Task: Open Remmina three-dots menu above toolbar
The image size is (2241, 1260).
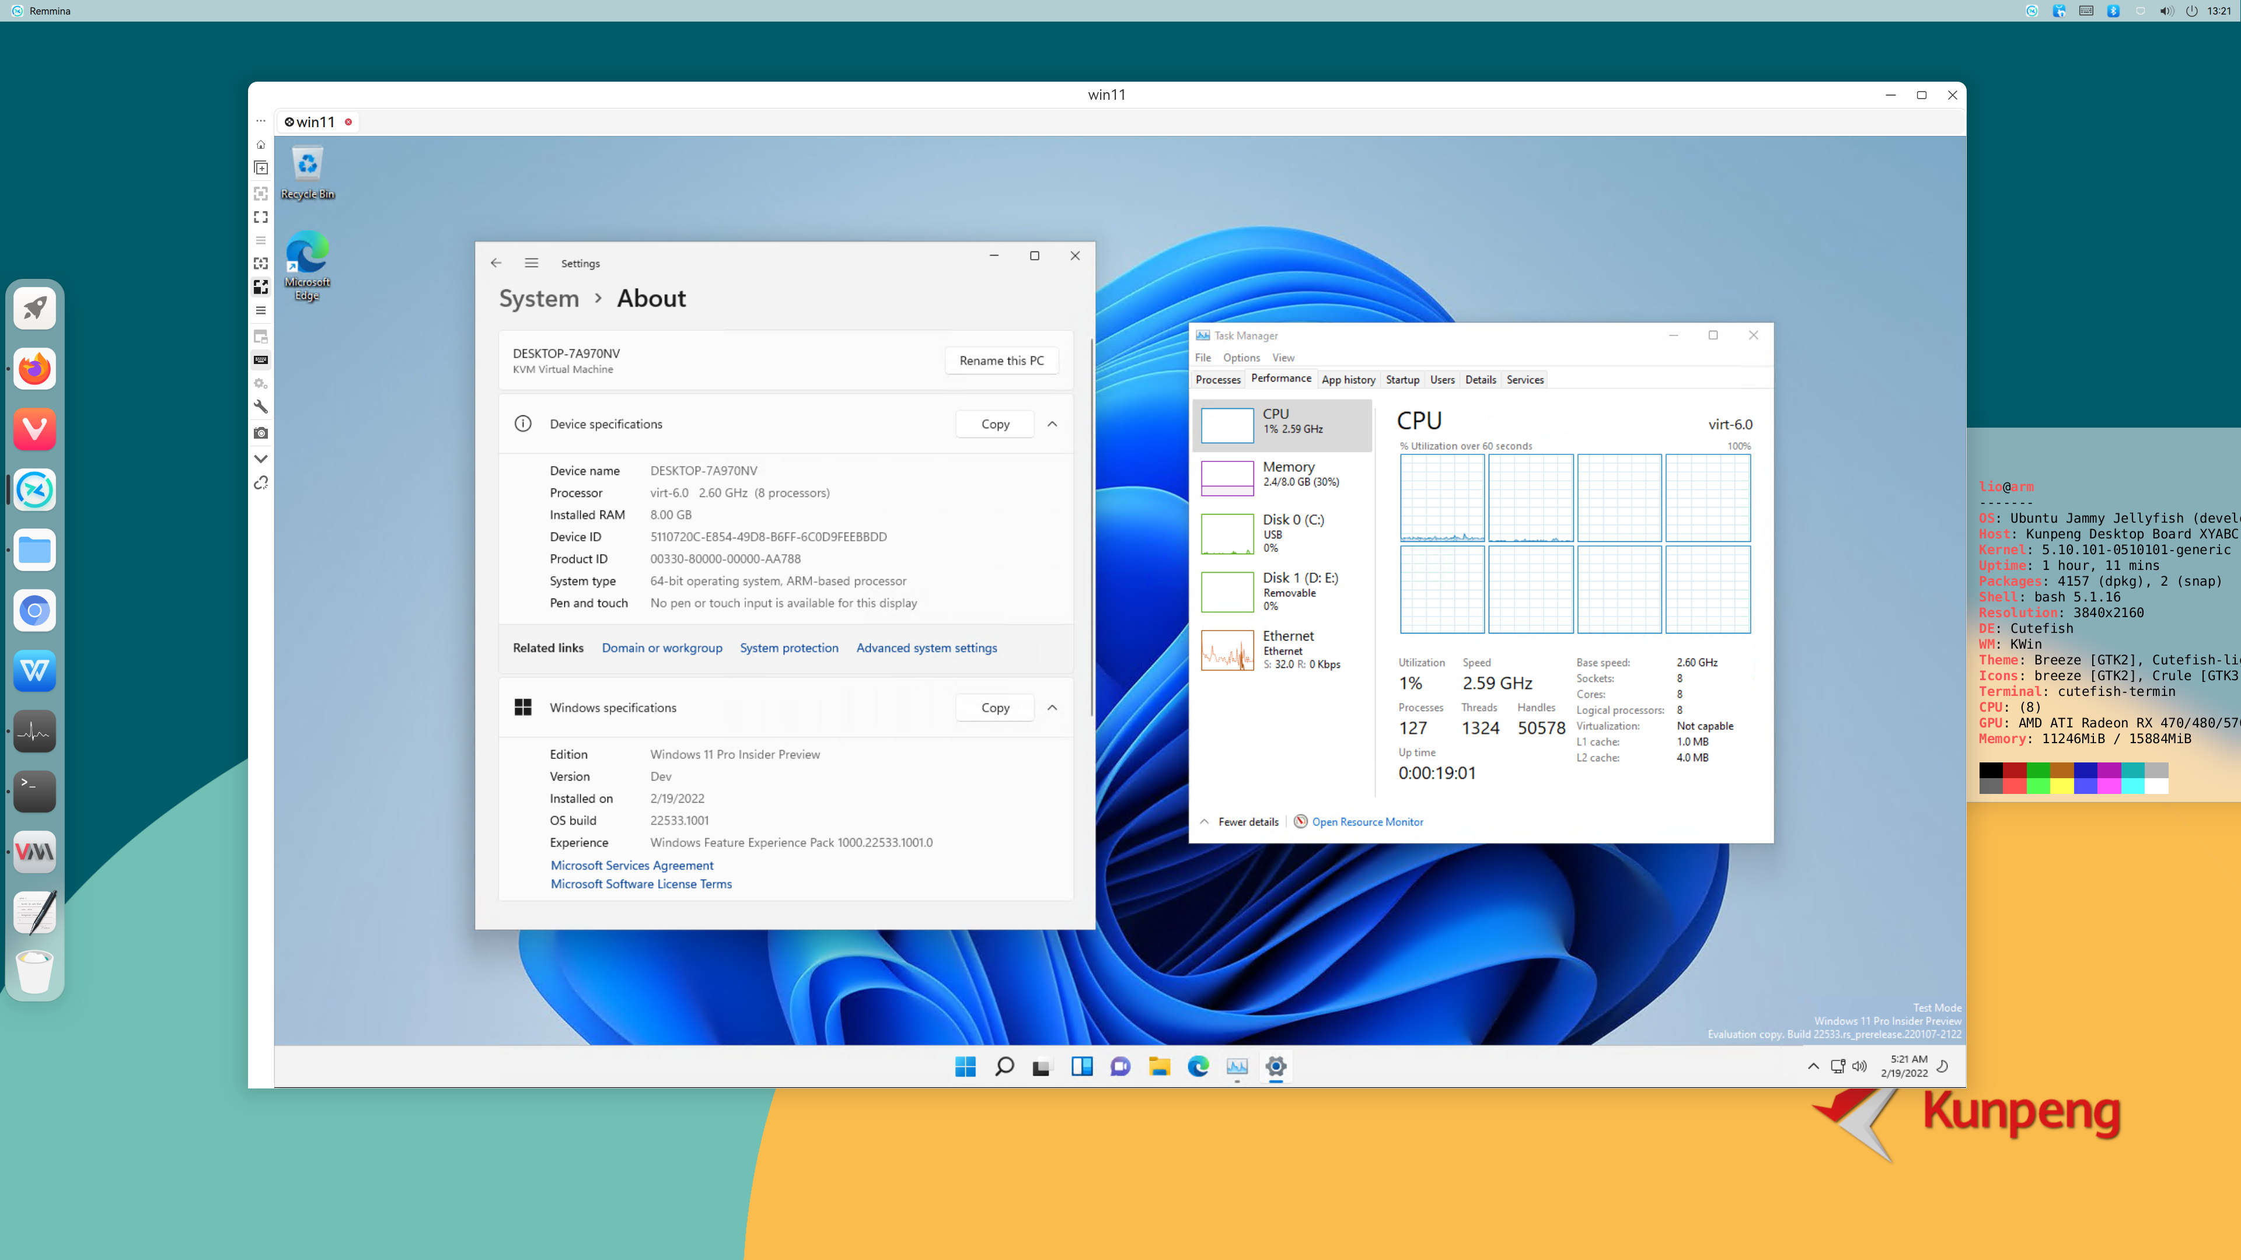Action: pyautogui.click(x=260, y=121)
